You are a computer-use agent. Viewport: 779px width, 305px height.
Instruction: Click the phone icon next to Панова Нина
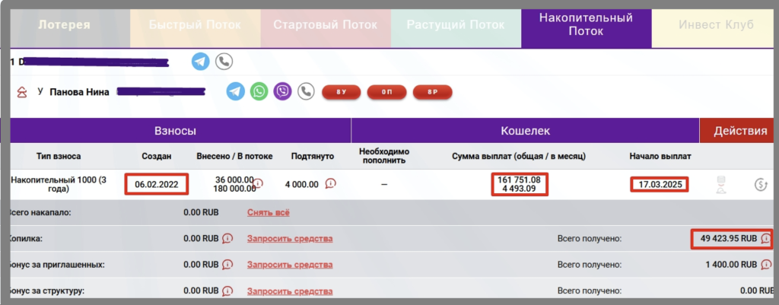pos(306,91)
